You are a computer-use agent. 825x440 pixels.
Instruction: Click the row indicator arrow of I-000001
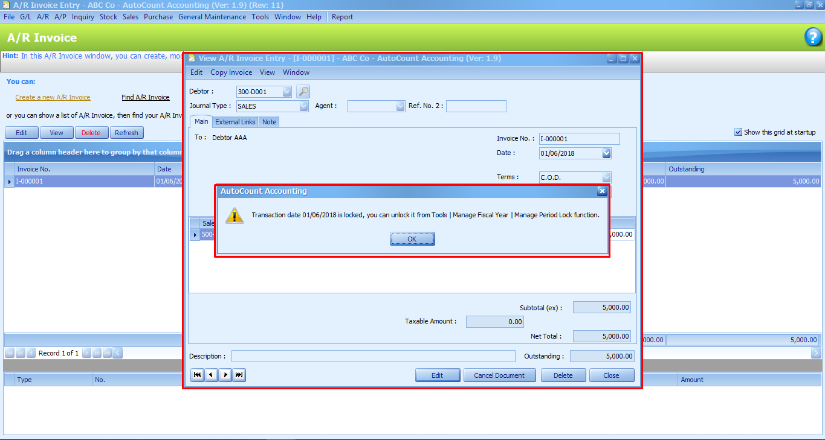pyautogui.click(x=9, y=181)
